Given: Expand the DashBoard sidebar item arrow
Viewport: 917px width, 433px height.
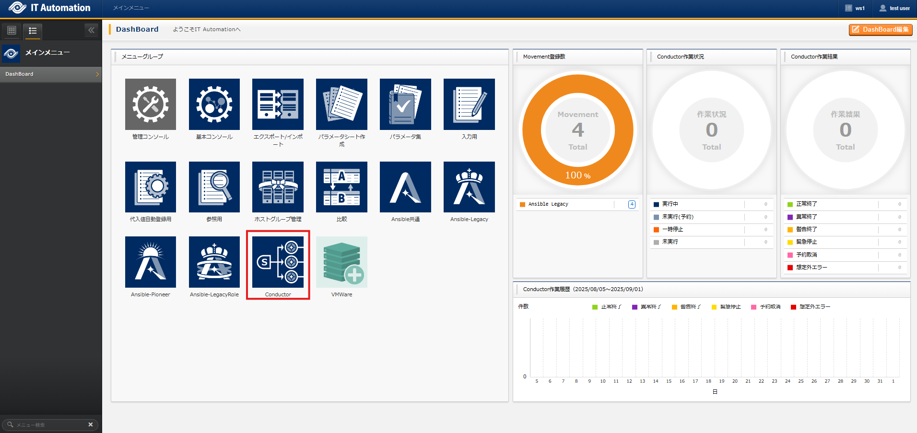Looking at the screenshot, I should click(97, 74).
